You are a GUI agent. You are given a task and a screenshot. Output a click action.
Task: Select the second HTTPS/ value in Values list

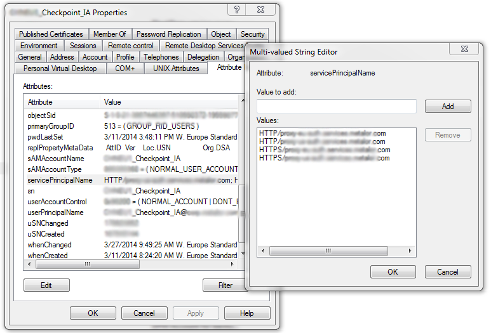coord(325,158)
